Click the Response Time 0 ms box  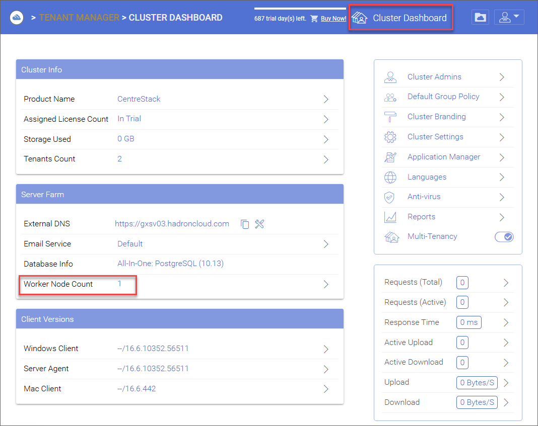(x=468, y=322)
